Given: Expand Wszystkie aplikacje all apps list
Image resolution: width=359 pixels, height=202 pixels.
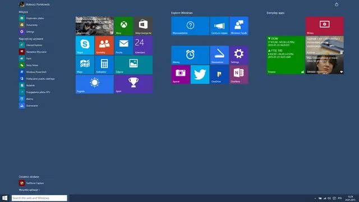Looking at the screenshot, I should 29,190.
